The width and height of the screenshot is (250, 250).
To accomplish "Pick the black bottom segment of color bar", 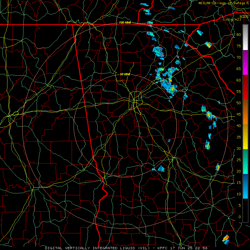I will tap(245, 211).
